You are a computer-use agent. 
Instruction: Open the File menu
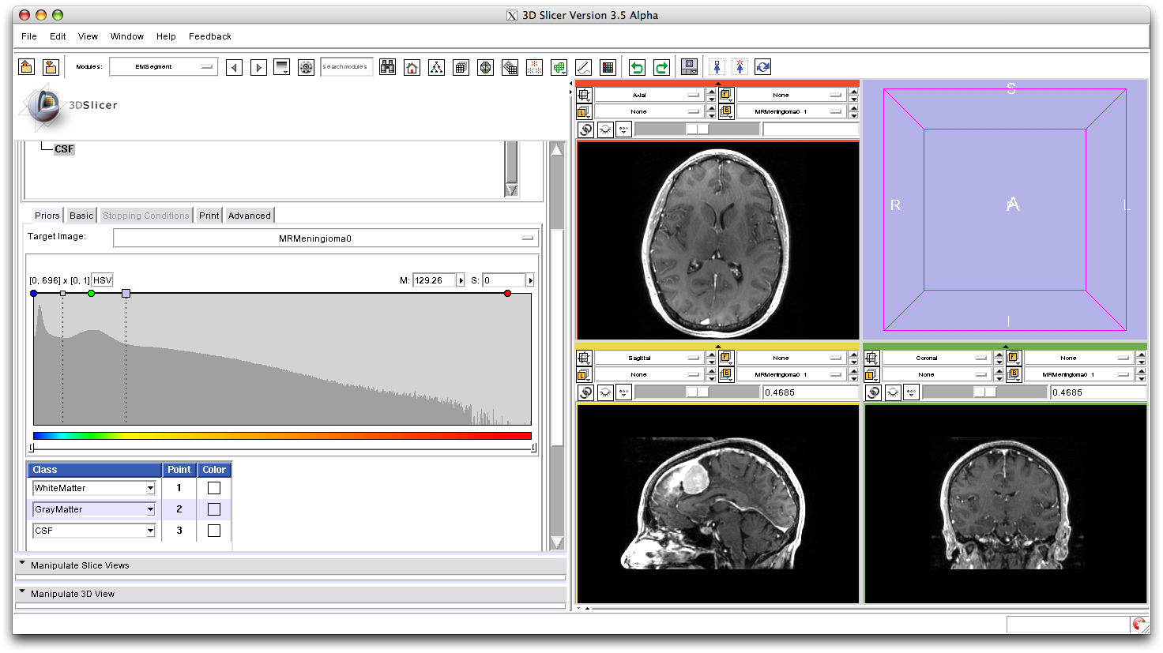pyautogui.click(x=28, y=36)
